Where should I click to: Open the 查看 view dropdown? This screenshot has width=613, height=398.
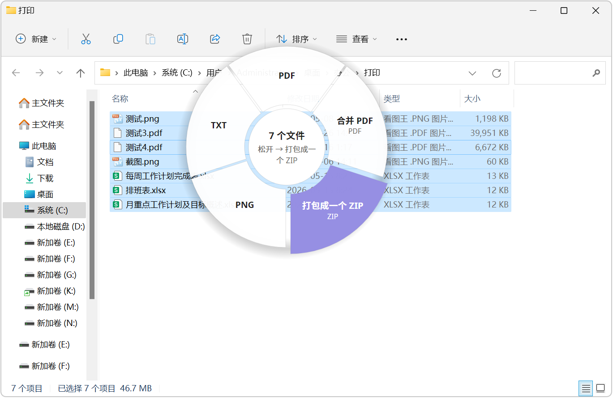click(x=356, y=39)
